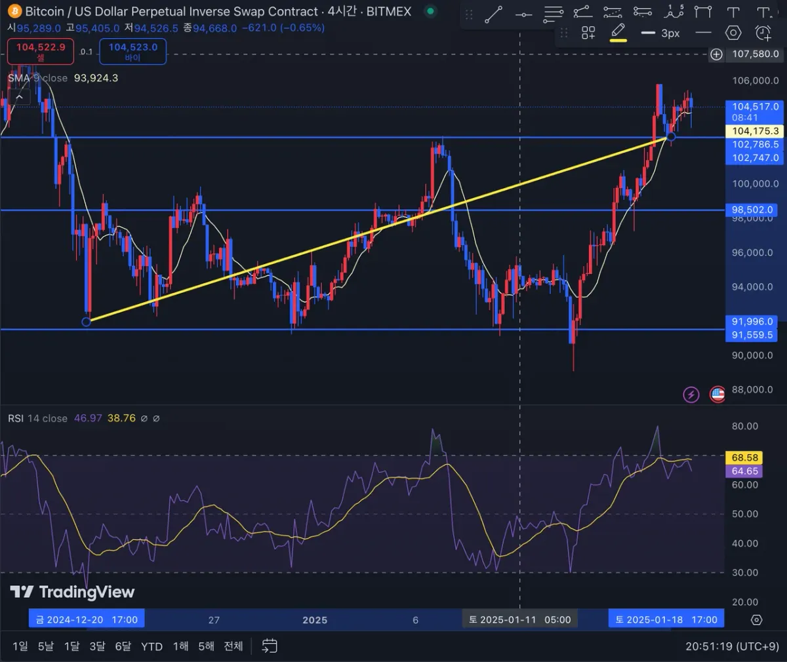Click the 91,996.0 price label
Screen dimensions: 787x662
pos(752,321)
